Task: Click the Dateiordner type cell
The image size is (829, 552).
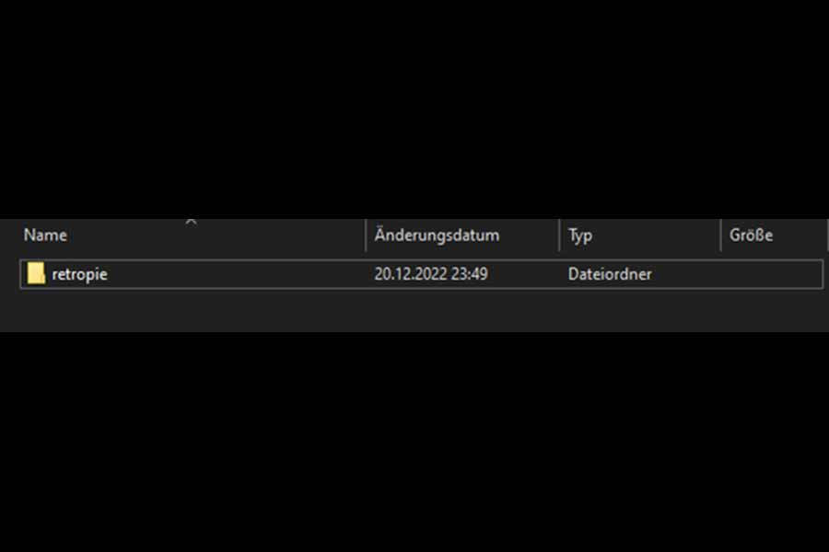Action: 610,273
